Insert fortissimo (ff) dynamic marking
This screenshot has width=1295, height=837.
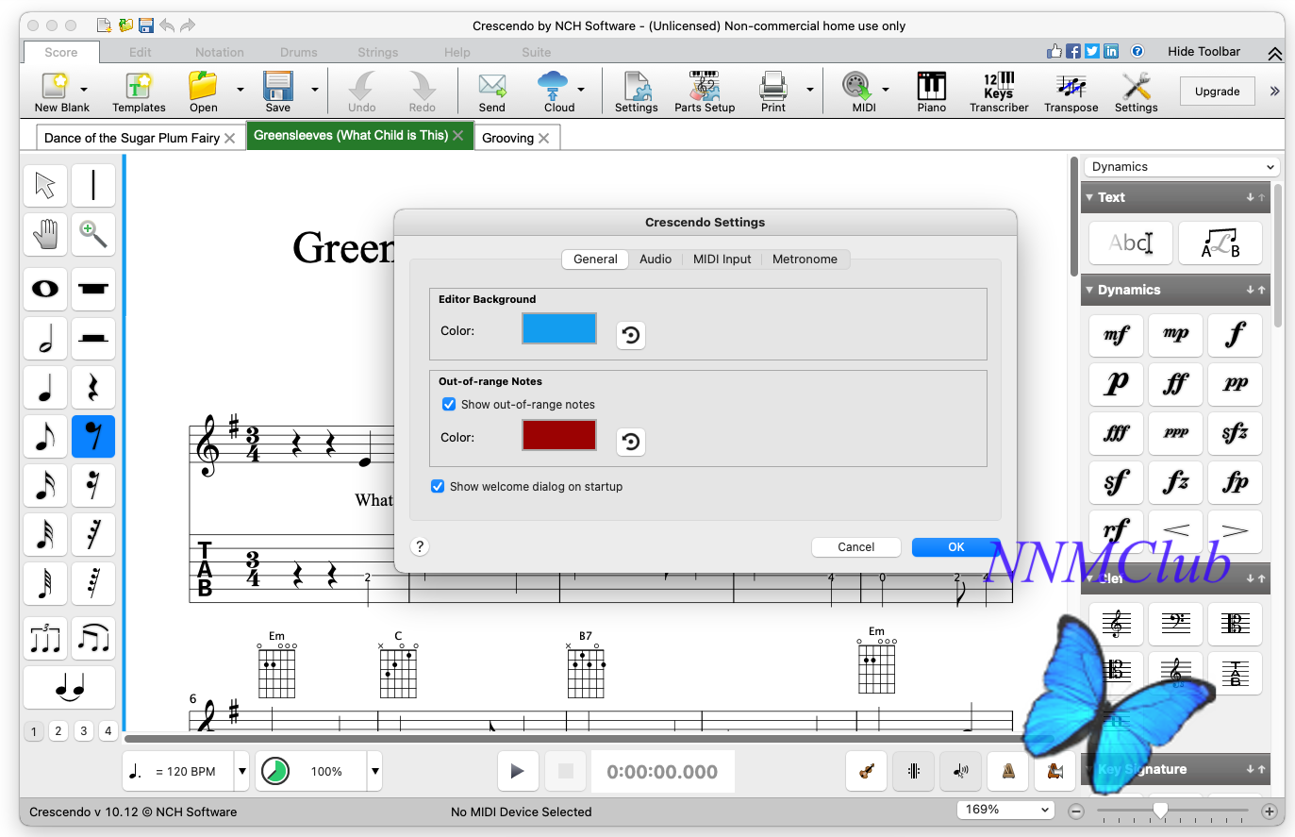point(1176,384)
